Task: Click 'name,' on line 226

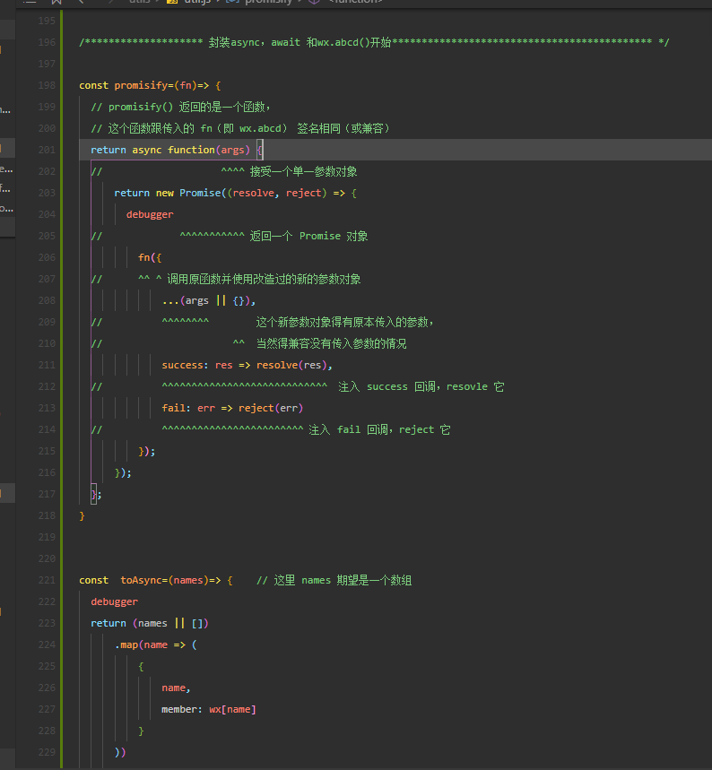Action: (x=176, y=688)
